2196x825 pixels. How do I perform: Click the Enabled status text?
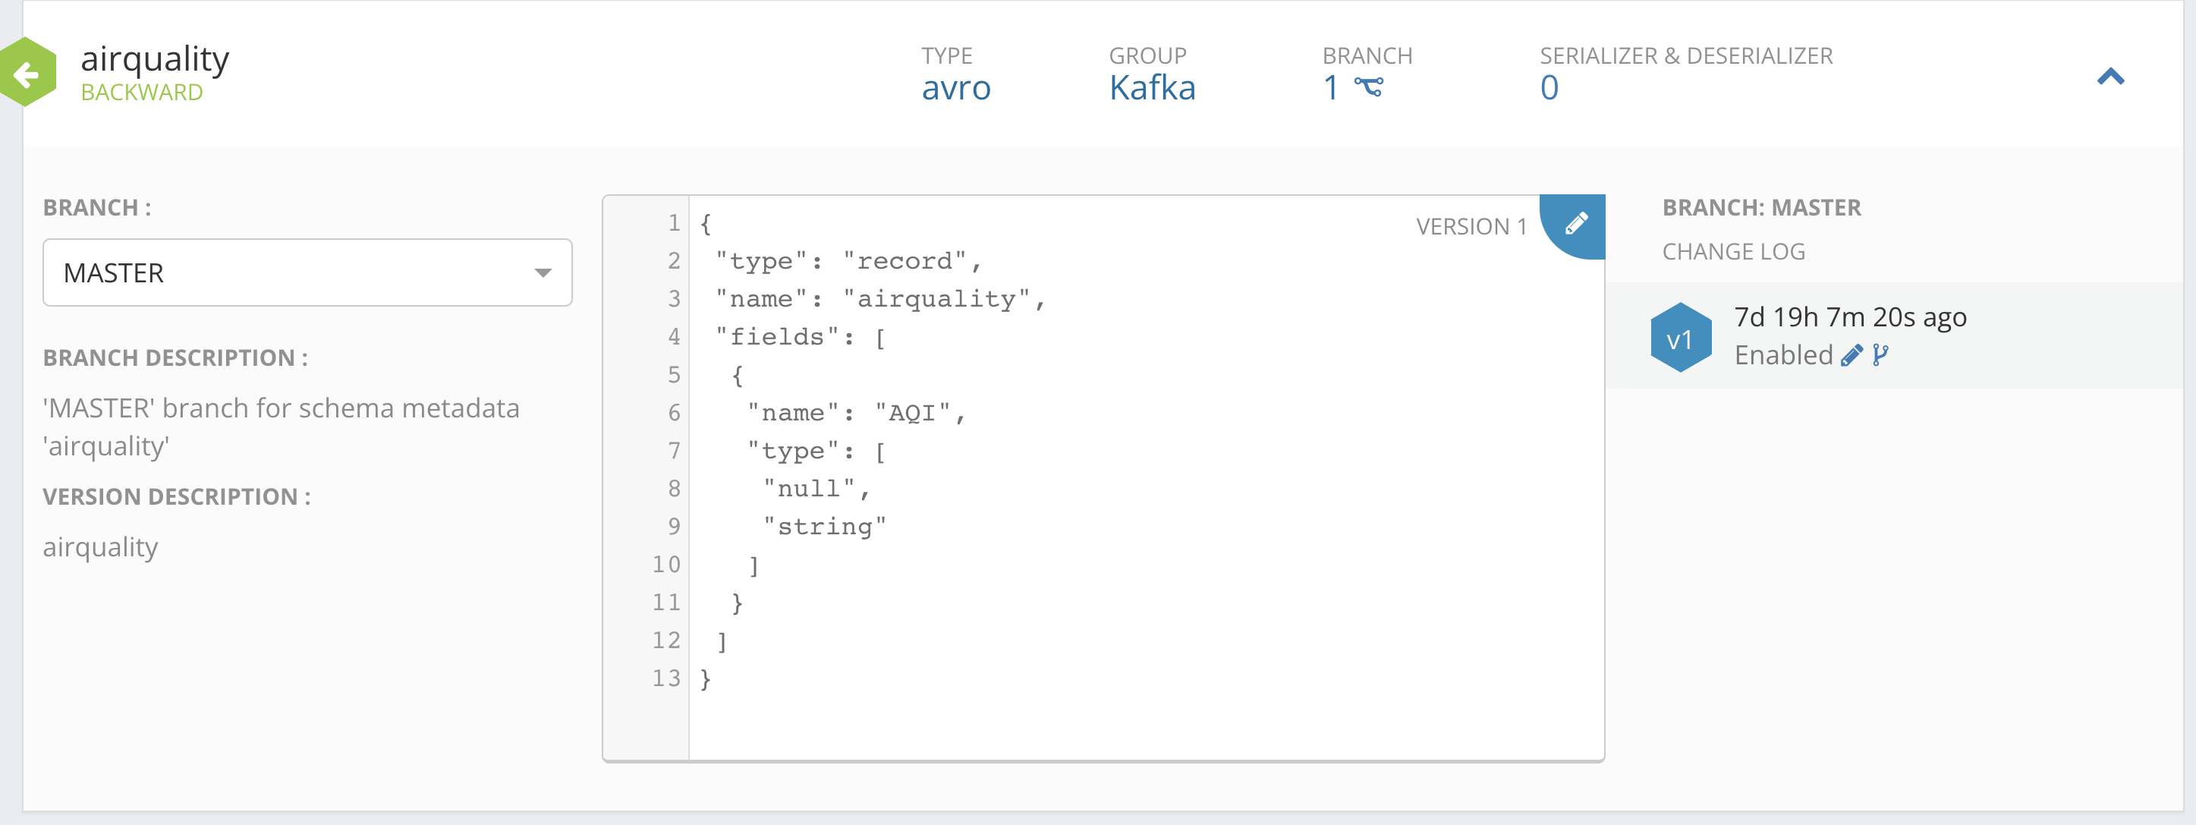(1782, 355)
